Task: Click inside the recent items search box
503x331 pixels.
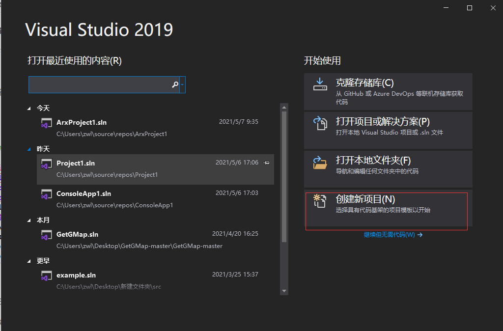Action: (98, 84)
